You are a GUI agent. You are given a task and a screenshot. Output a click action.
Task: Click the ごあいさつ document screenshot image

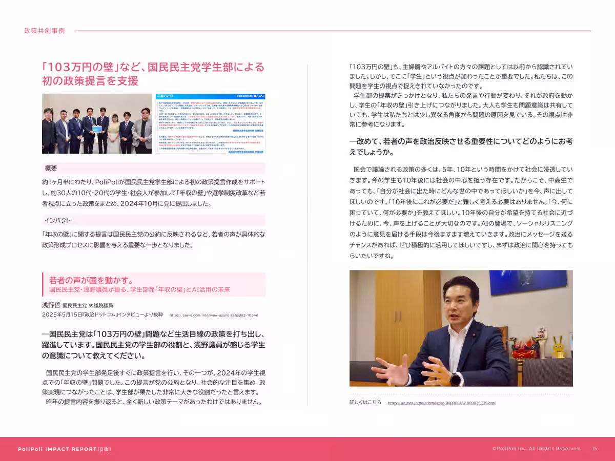210,123
